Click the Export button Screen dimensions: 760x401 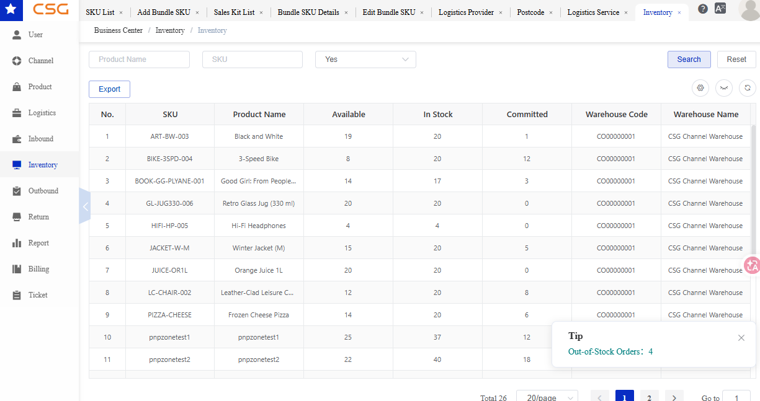[x=109, y=89]
